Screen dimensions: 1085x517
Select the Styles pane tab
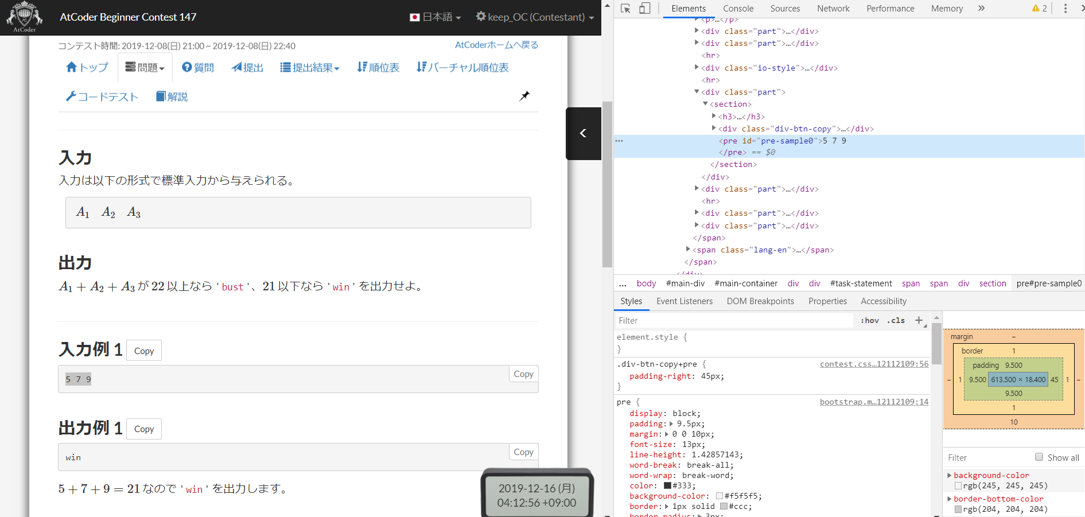[x=631, y=301]
